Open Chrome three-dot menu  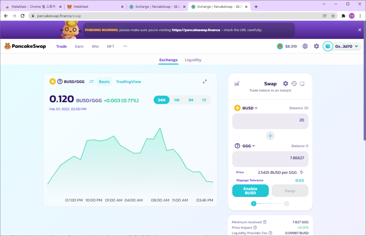click(360, 16)
